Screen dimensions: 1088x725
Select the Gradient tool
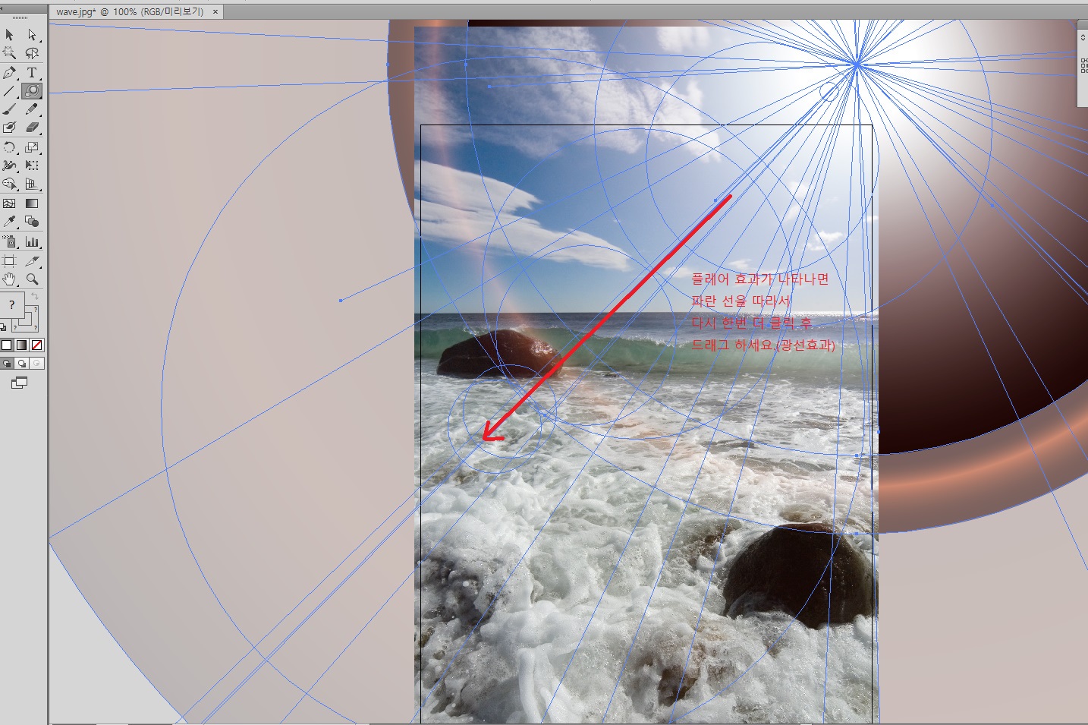coord(32,203)
